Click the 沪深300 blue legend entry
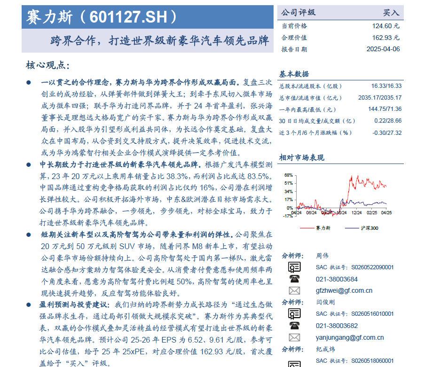 pos(362,228)
